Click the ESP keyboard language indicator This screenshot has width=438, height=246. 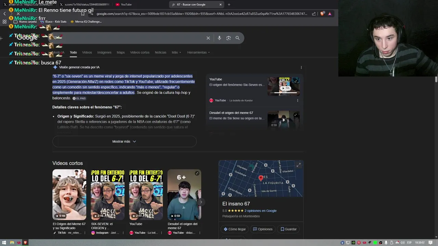coord(409,243)
